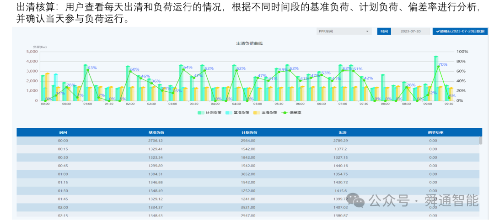The height and width of the screenshot is (220, 494).
Task: Select the 64% deviation point on the line
Action: tap(183, 69)
